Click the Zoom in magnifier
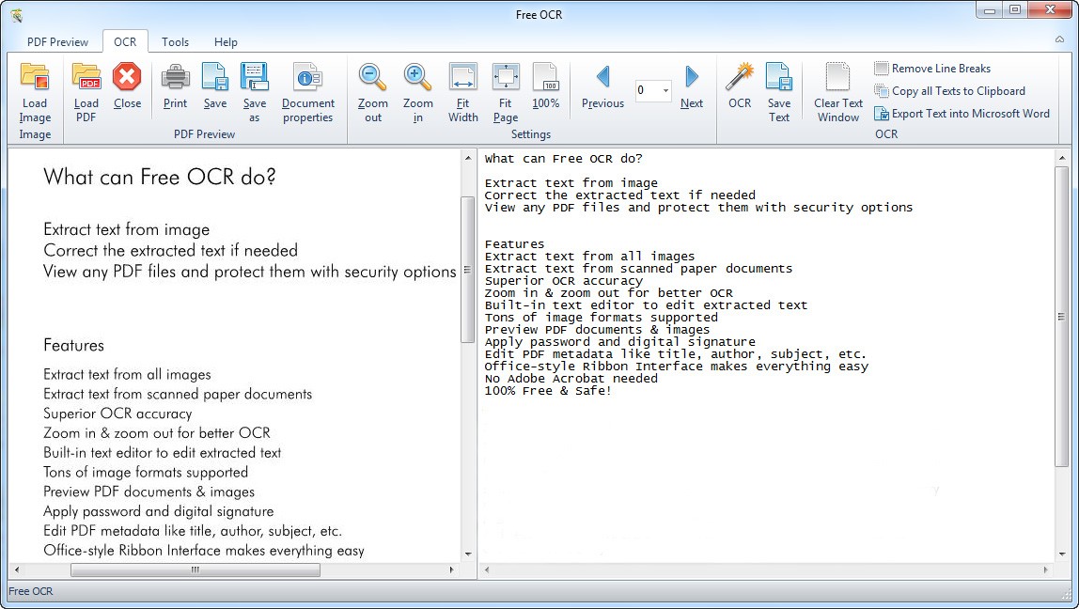 pos(417,77)
